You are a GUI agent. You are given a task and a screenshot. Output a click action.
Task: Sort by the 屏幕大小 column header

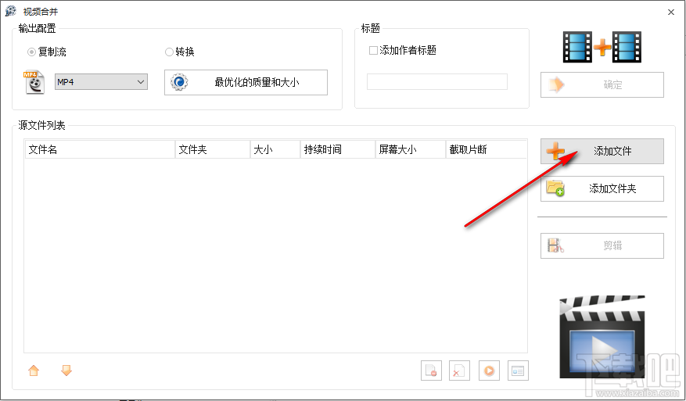point(411,149)
